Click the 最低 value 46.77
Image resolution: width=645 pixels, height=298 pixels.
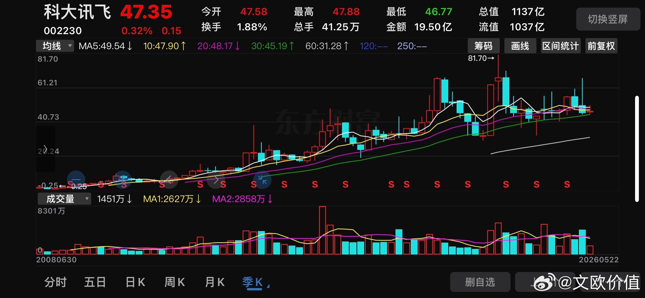point(438,12)
